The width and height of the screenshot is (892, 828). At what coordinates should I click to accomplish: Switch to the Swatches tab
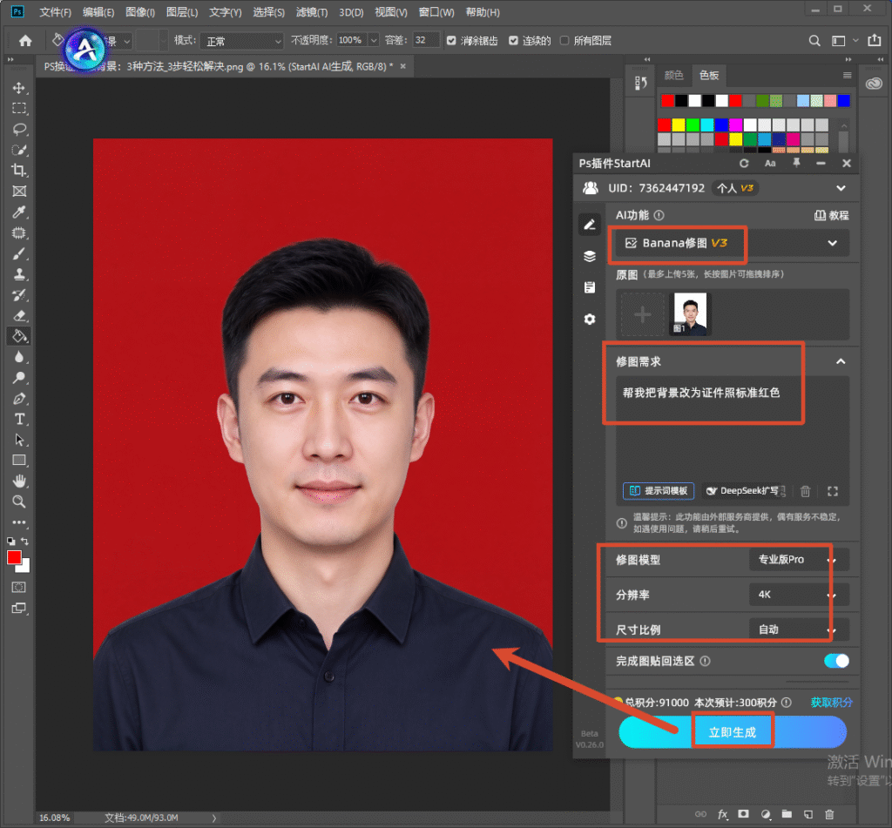pos(709,76)
